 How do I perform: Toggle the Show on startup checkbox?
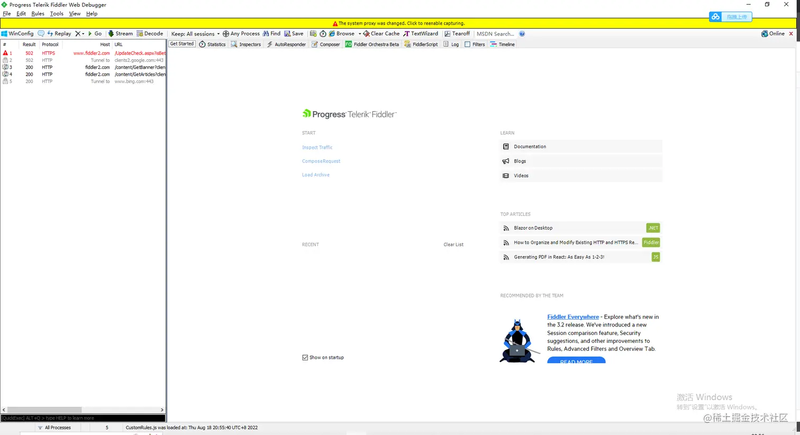(x=305, y=358)
